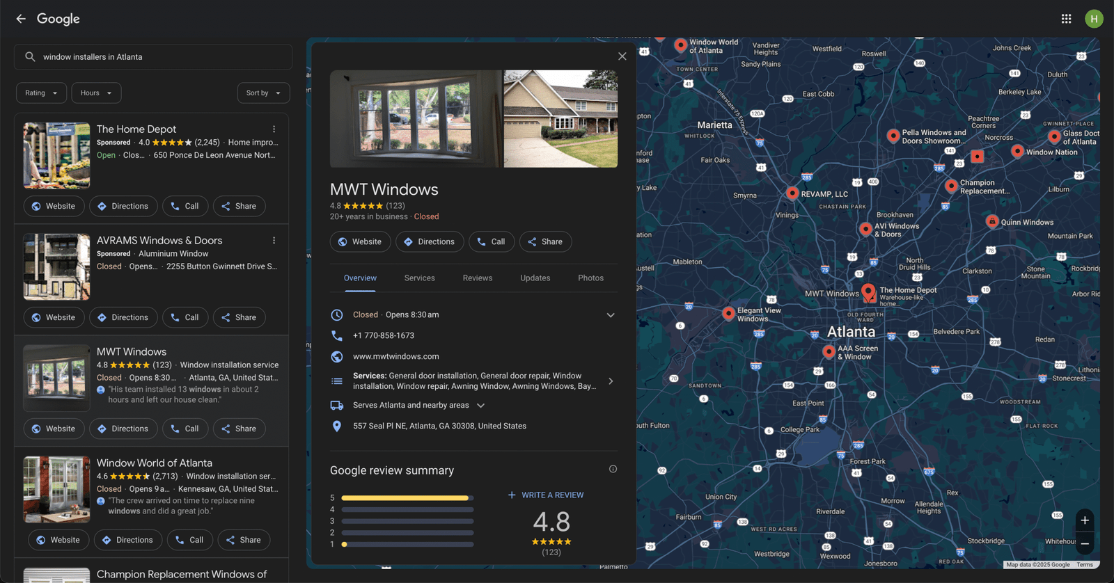Open the Google apps grid
1114x583 pixels.
1066,19
